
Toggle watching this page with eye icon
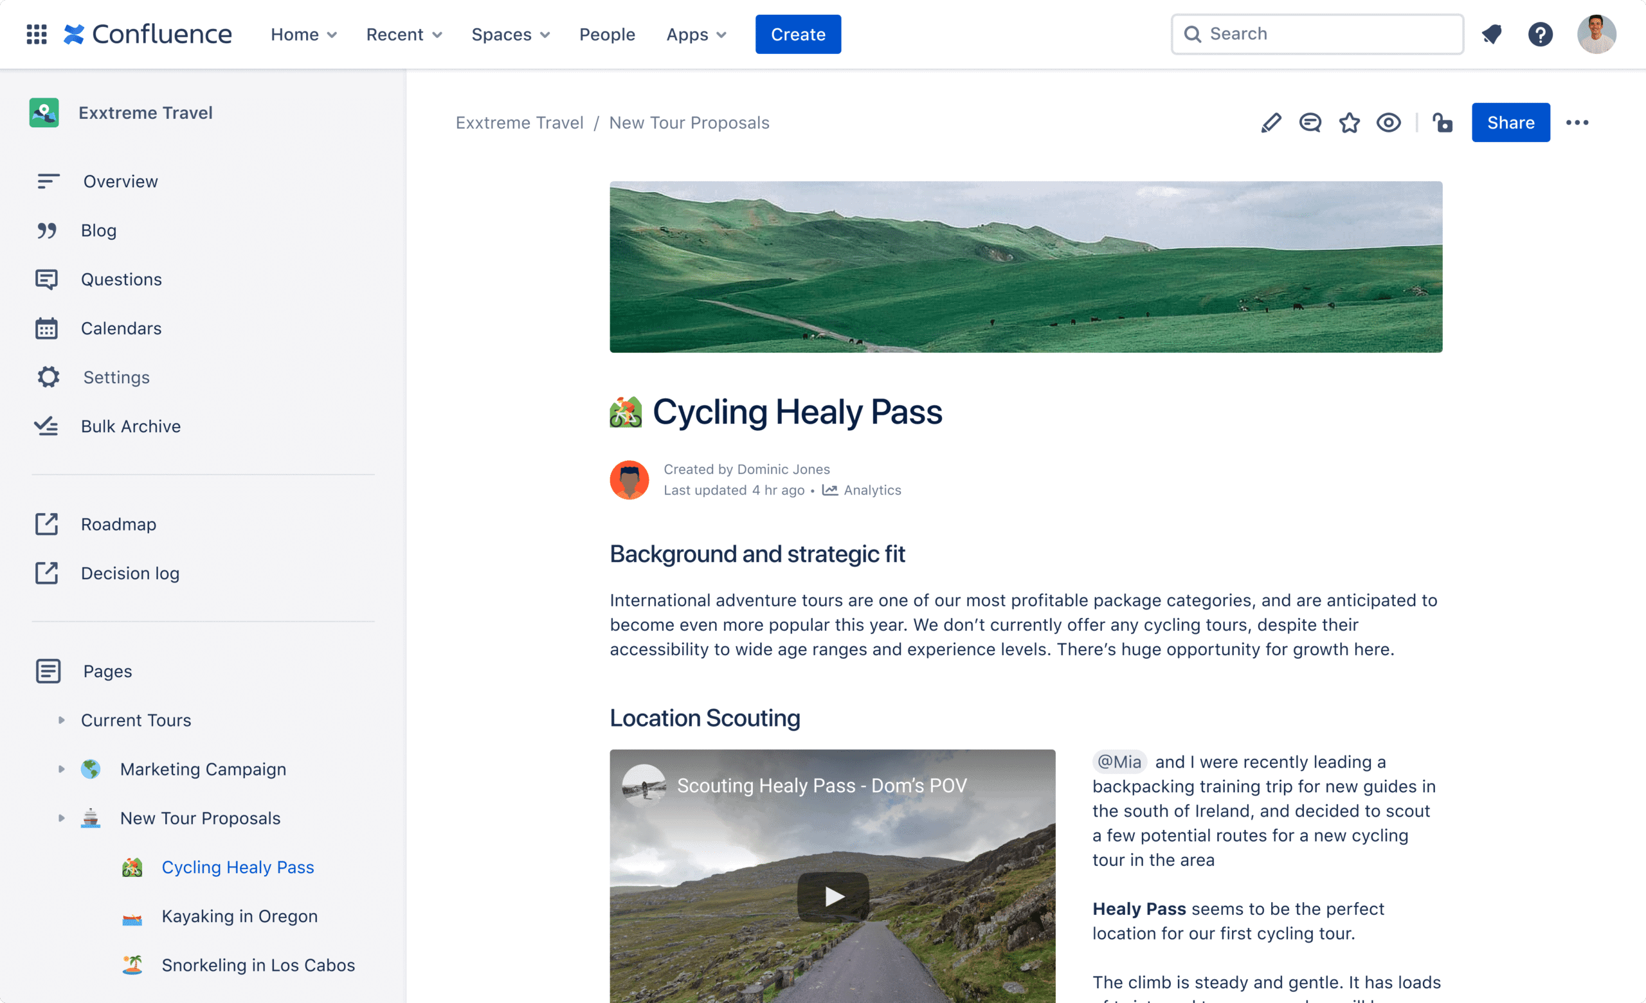pyautogui.click(x=1389, y=123)
